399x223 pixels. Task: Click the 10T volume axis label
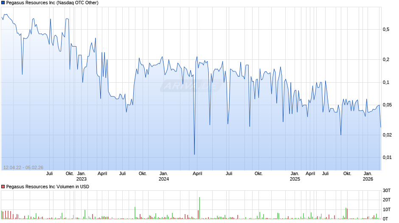[387, 209]
